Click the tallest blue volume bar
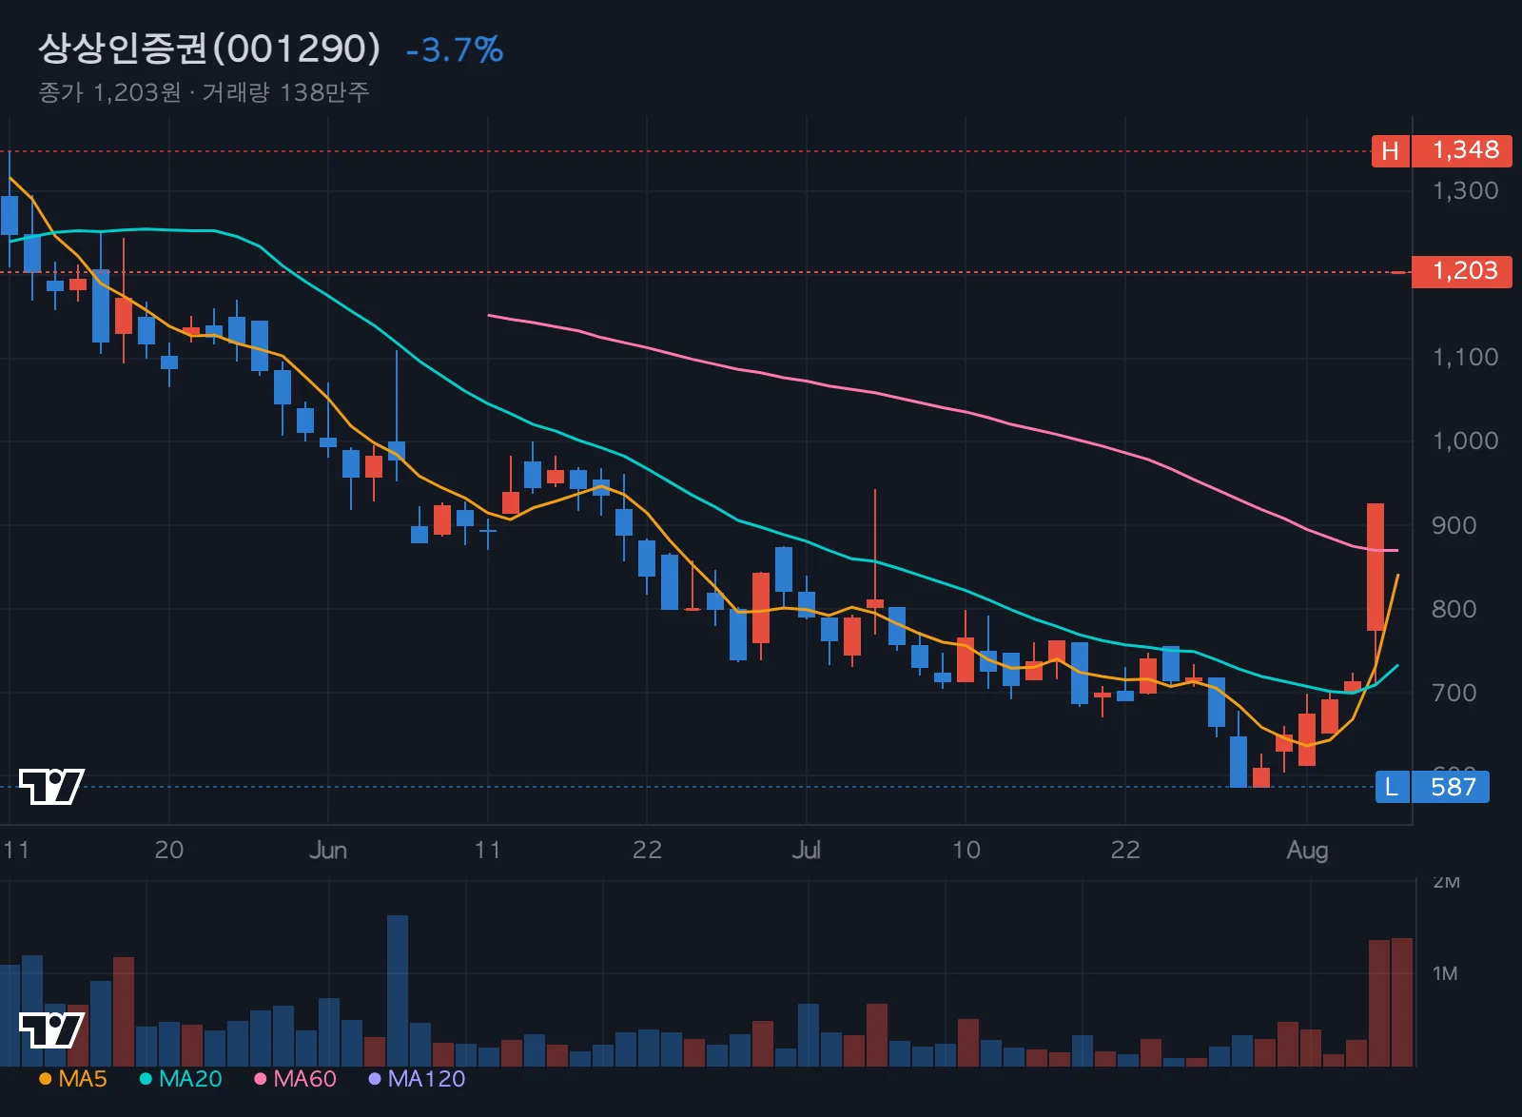 click(x=398, y=990)
